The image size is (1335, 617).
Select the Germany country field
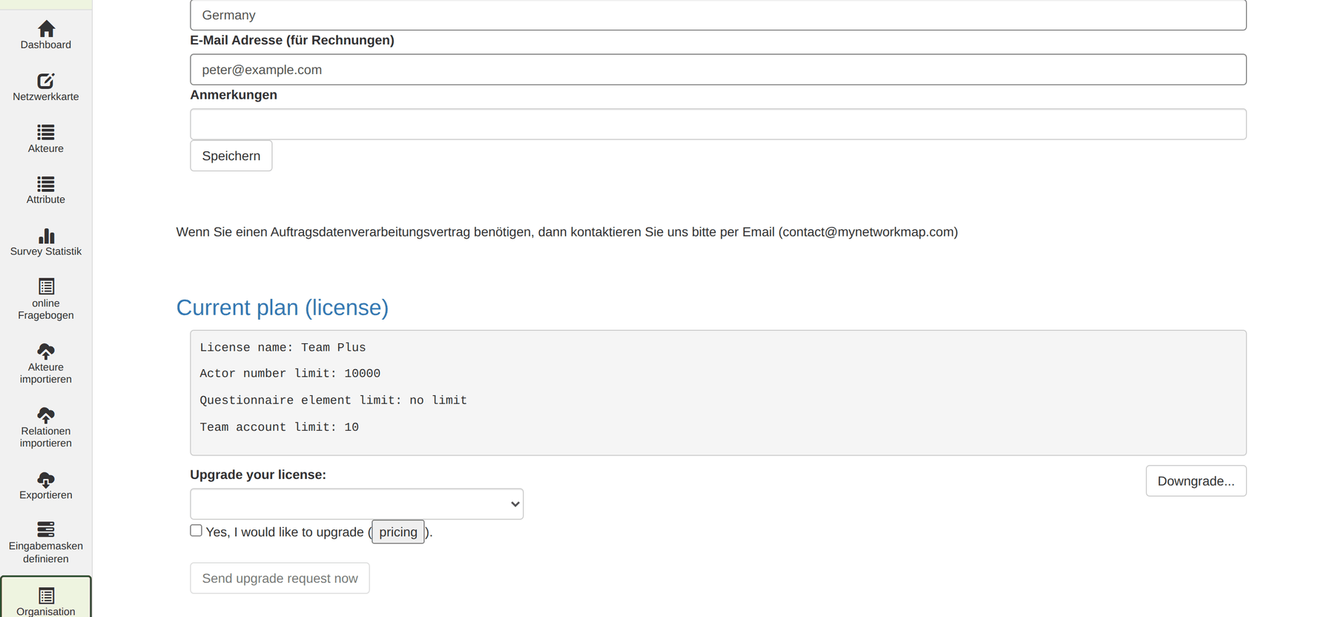point(718,15)
